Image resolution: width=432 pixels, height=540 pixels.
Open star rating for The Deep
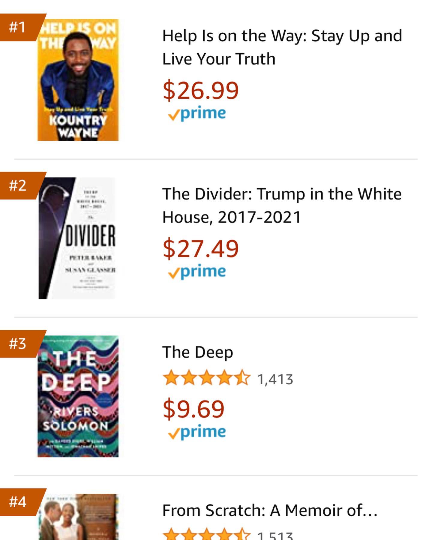tap(206, 378)
